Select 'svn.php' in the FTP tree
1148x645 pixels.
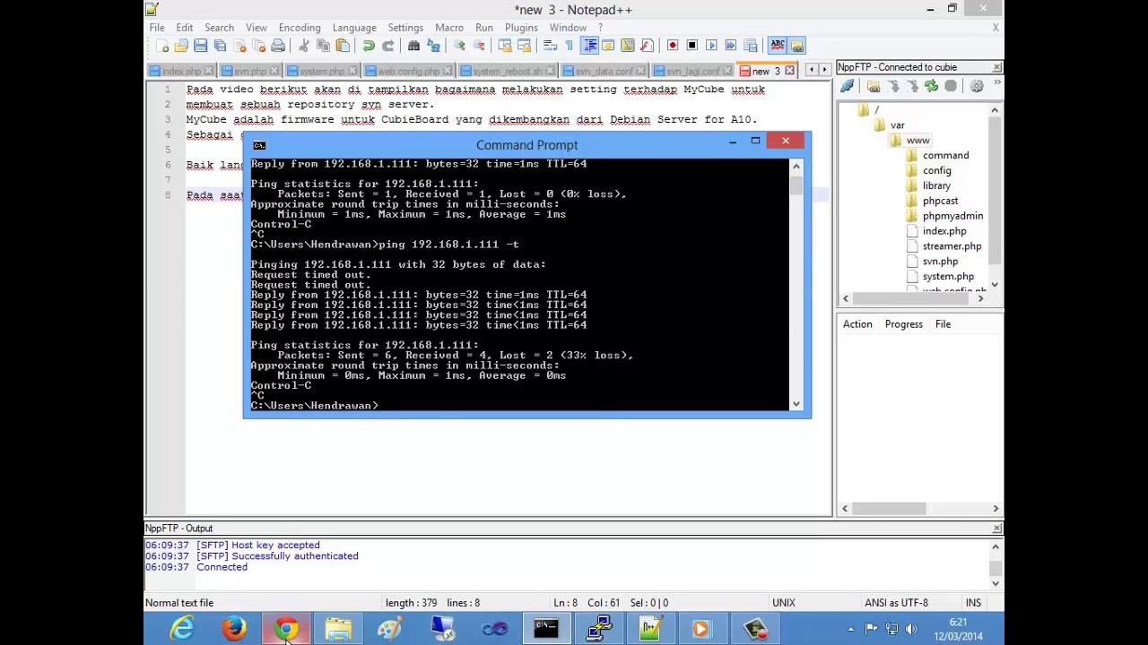(940, 262)
